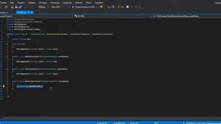Uncomment the selected lines icon

[122, 7]
